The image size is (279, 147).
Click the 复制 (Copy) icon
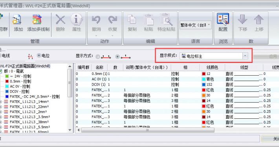(132, 20)
